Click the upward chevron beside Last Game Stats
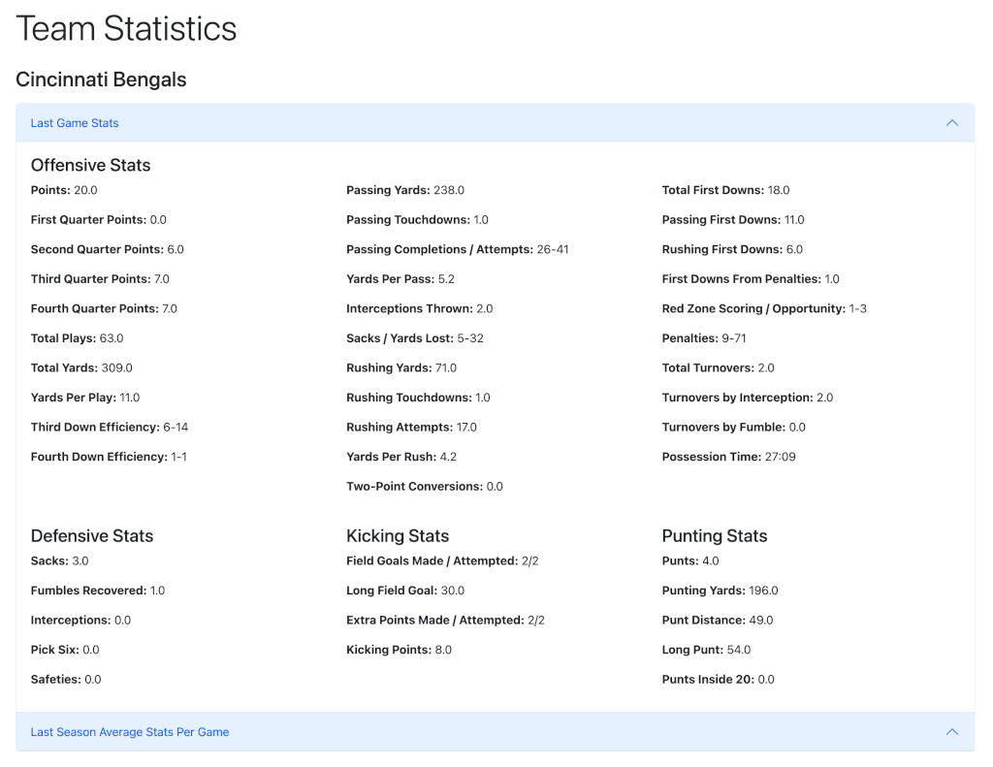Screen dimensions: 993x767 coord(952,123)
